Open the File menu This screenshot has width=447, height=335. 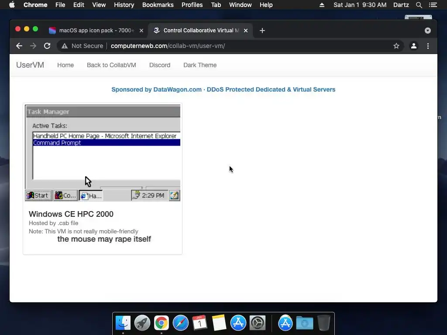tap(60, 5)
